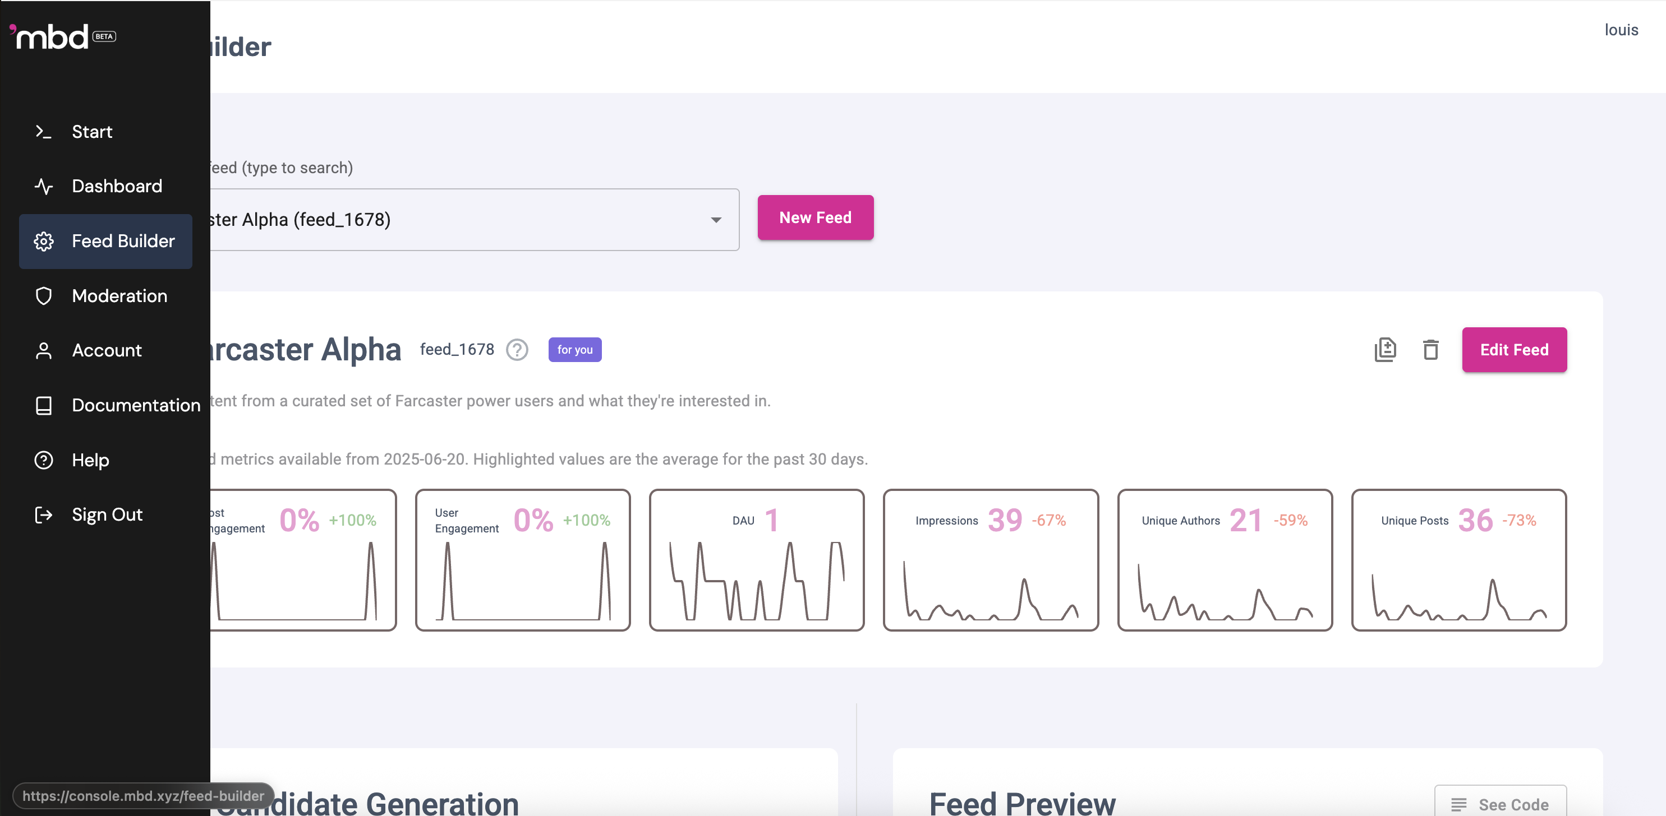Select the DAU metric chart card
1666x816 pixels.
pyautogui.click(x=756, y=560)
